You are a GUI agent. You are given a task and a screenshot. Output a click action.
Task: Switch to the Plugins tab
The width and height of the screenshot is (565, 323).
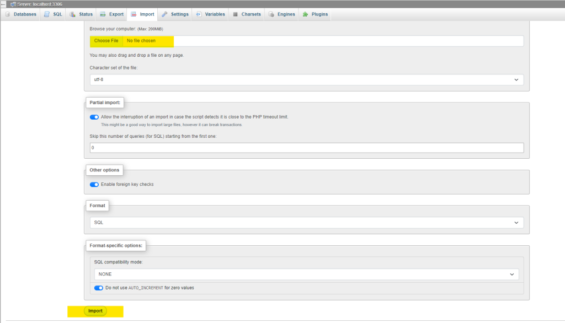(x=306, y=14)
